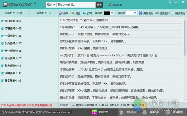Select the 经典麦词-[87] category
The height and width of the screenshot is (116, 187).
13,66
